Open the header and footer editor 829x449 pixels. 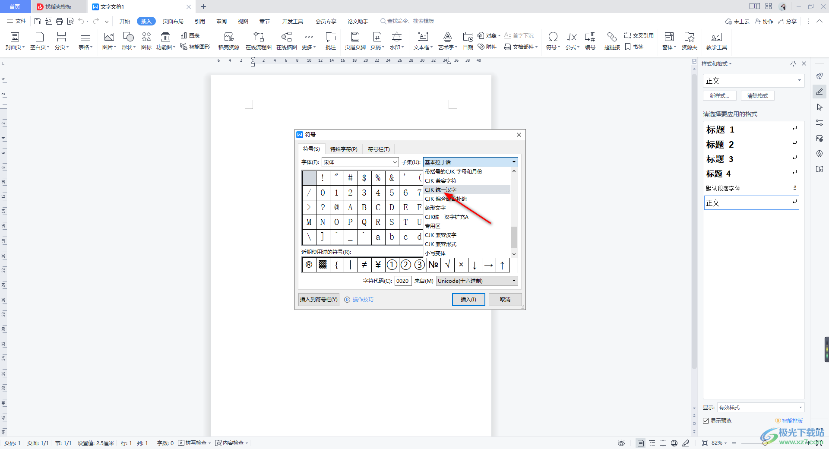point(355,41)
